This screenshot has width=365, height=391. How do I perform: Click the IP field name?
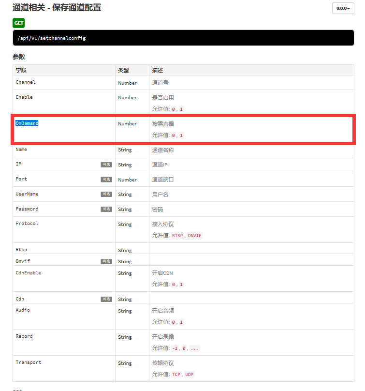18,164
